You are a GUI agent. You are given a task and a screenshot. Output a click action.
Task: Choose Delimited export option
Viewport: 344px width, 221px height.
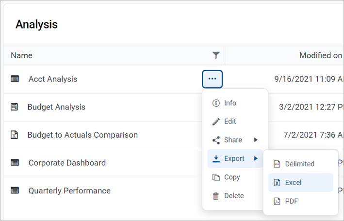click(299, 164)
